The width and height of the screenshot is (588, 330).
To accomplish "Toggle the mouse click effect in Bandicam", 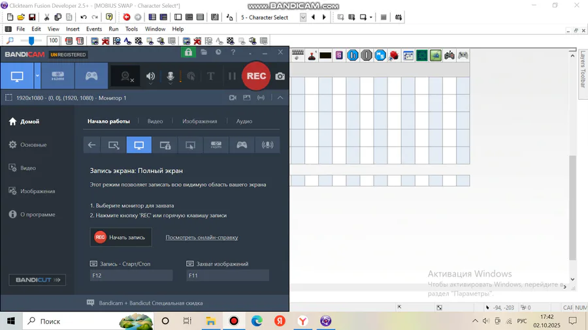I will [191, 76].
